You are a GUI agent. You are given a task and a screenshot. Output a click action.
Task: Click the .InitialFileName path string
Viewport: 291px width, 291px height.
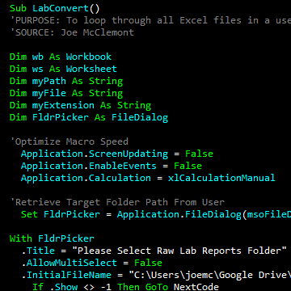click(210, 275)
